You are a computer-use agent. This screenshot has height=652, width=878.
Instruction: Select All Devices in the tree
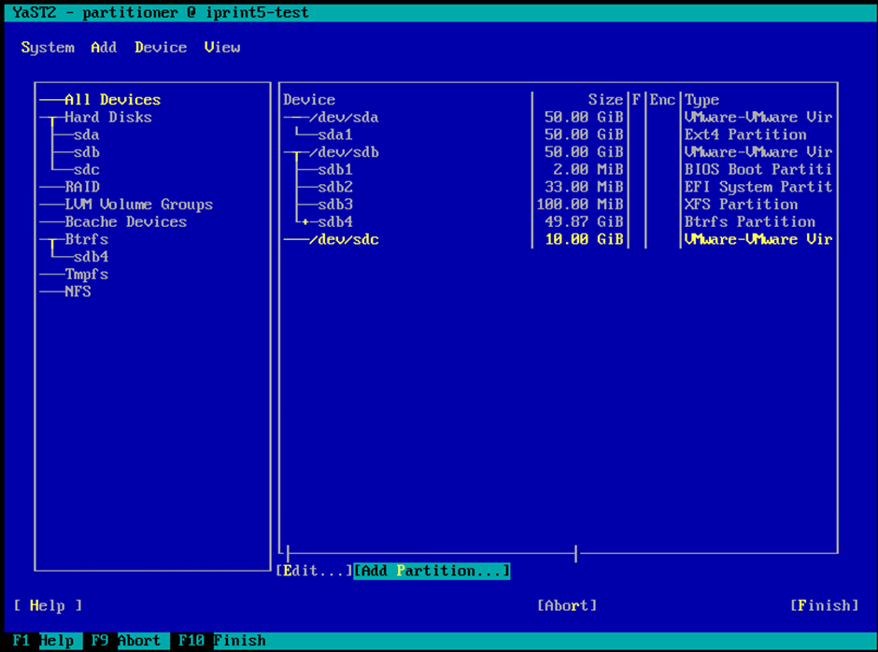click(x=112, y=100)
